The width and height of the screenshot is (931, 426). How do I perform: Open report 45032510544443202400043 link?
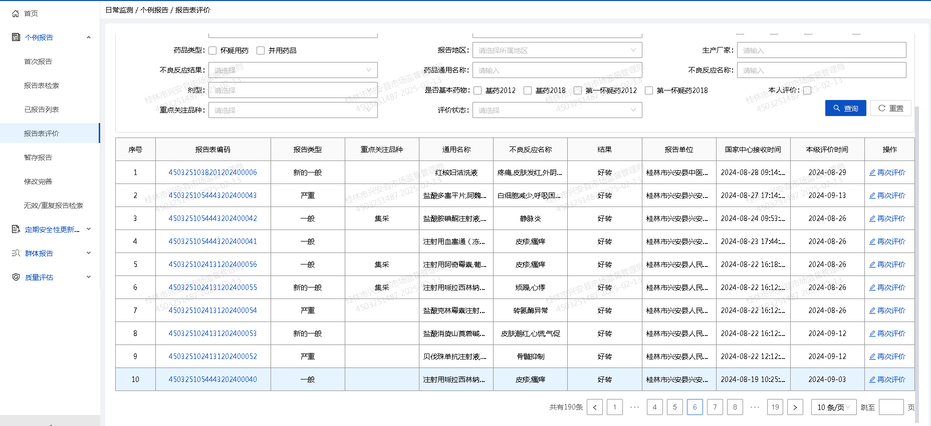(x=212, y=195)
